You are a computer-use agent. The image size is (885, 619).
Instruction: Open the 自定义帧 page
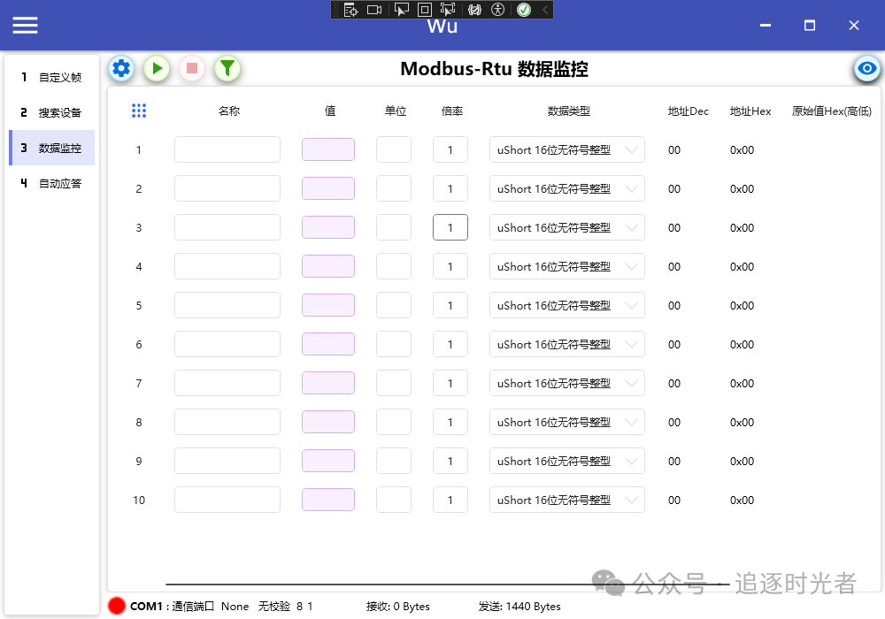point(50,77)
